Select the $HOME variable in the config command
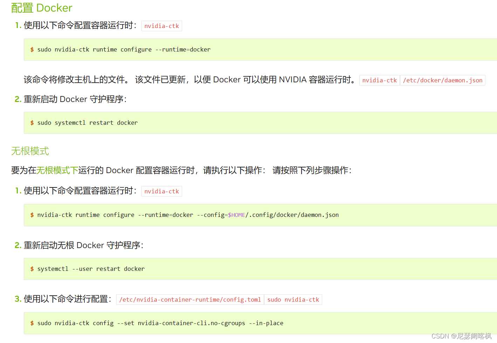The image size is (497, 343). [x=236, y=215]
